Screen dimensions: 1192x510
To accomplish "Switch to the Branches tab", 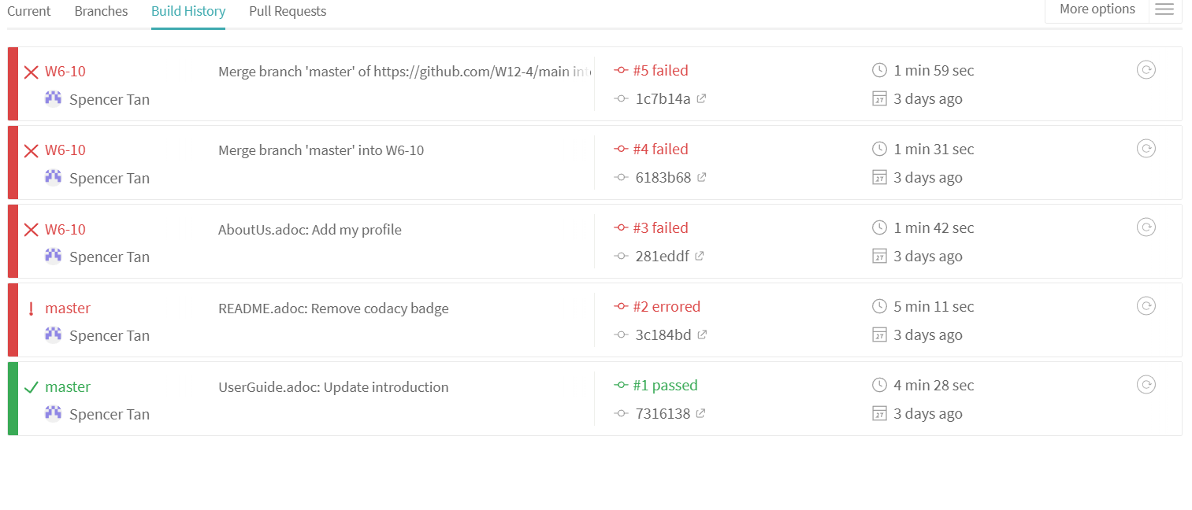I will coord(101,11).
